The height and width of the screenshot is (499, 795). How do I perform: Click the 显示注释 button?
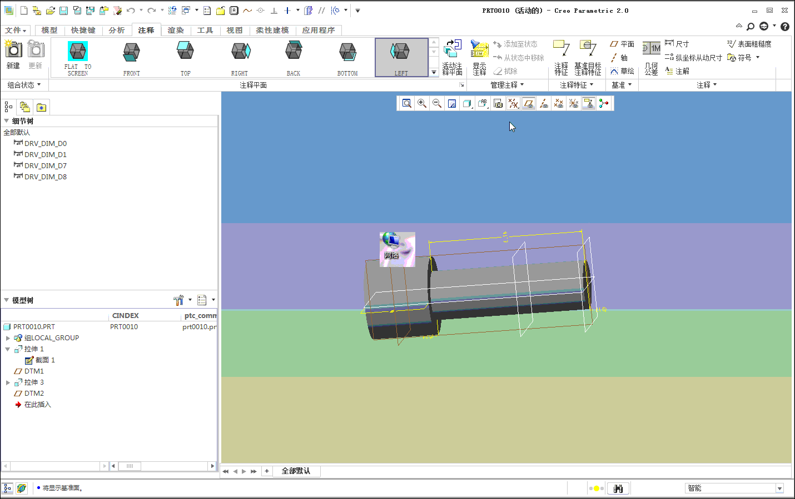(x=479, y=57)
